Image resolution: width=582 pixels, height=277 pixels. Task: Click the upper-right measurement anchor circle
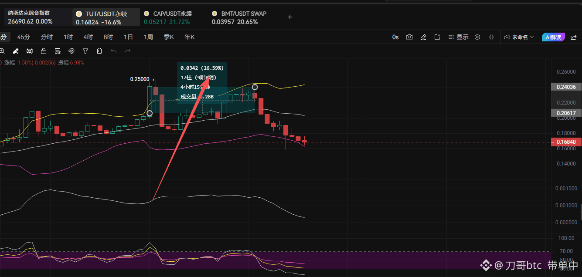(255, 87)
